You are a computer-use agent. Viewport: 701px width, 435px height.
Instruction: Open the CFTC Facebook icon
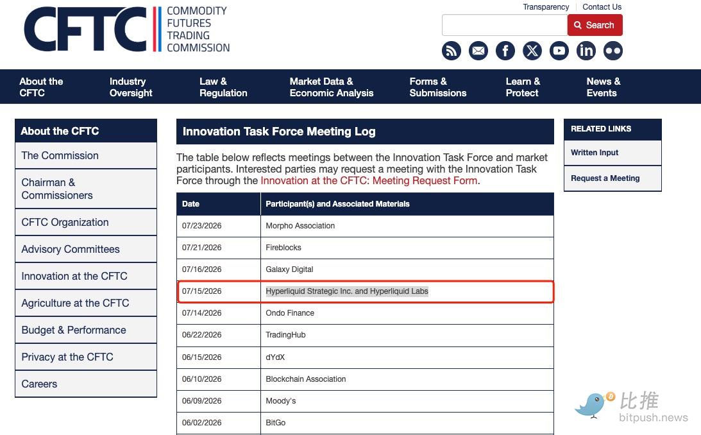(505, 51)
